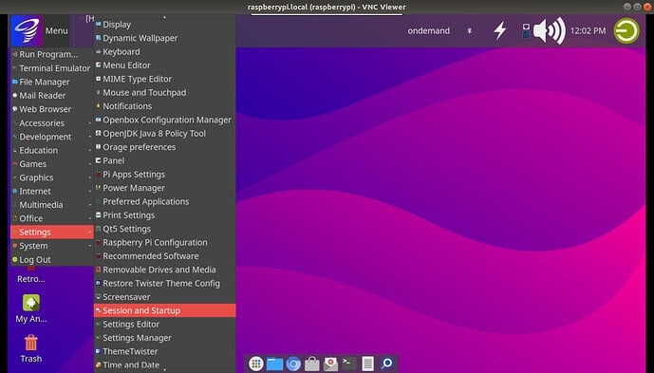
Task: Open Print Settings
Action: tap(165, 215)
